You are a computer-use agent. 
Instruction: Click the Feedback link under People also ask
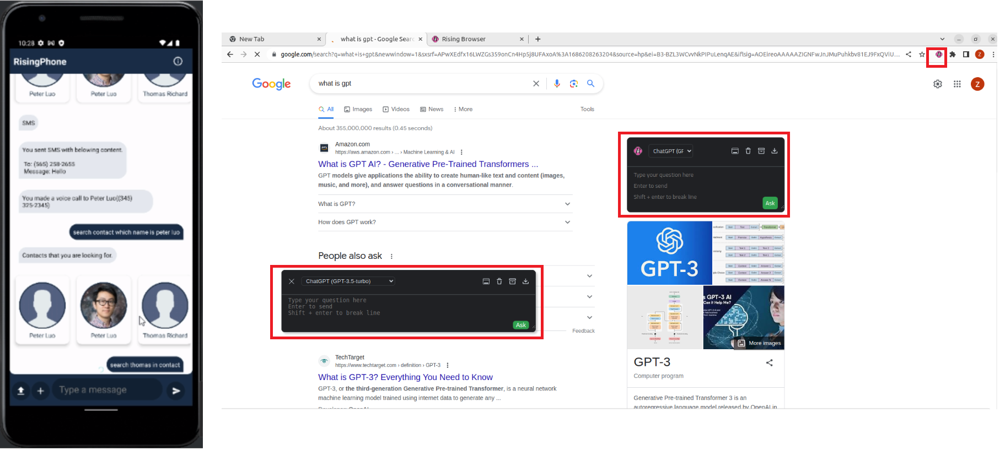point(583,331)
